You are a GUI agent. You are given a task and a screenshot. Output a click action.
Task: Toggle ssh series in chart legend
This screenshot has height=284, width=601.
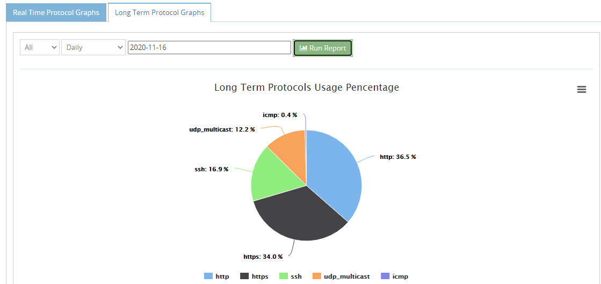(x=291, y=276)
